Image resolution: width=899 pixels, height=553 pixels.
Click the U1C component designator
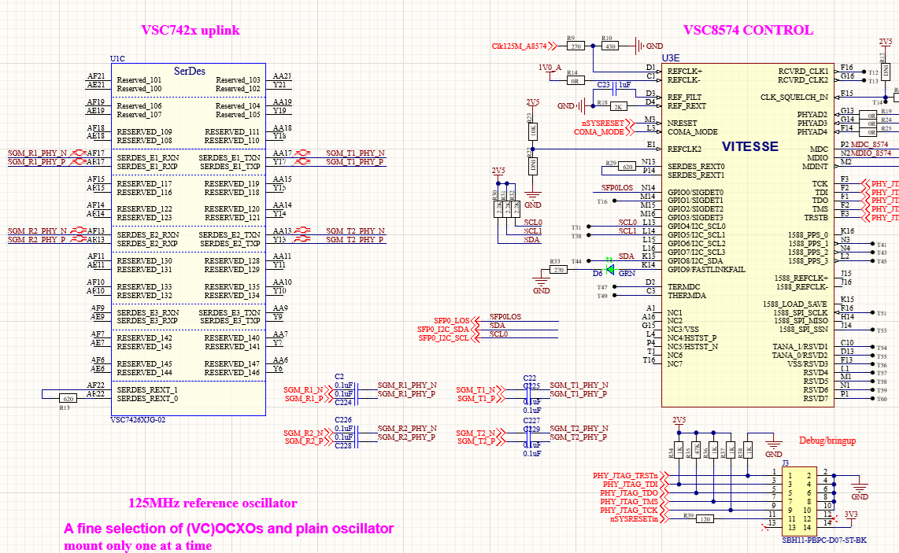pyautogui.click(x=117, y=58)
